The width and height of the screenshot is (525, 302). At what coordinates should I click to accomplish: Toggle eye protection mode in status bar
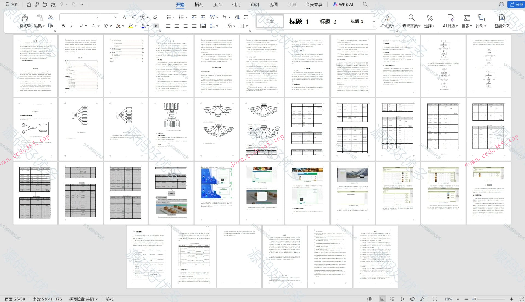click(370, 299)
